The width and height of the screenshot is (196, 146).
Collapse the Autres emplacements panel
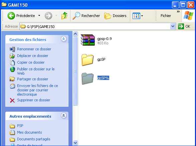[64, 116]
